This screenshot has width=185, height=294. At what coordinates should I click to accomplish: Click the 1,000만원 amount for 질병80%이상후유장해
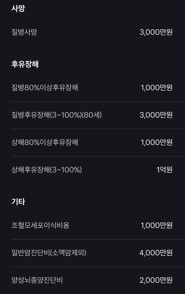tap(156, 88)
